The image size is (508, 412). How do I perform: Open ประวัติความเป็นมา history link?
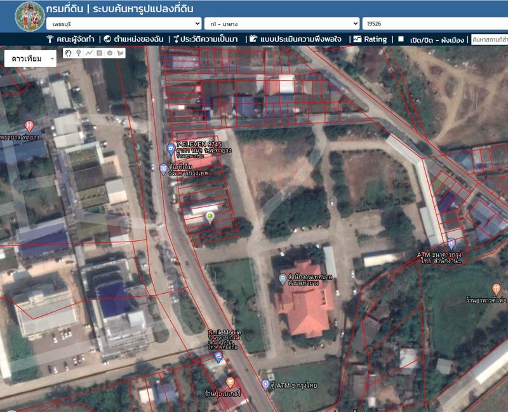coord(206,39)
